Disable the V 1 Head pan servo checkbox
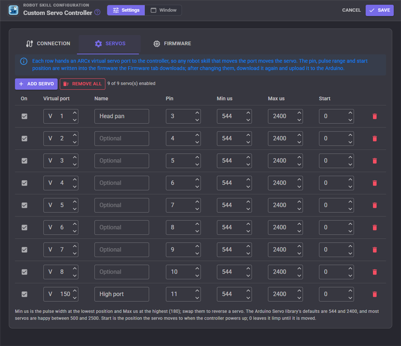The image size is (401, 346). coord(24,116)
